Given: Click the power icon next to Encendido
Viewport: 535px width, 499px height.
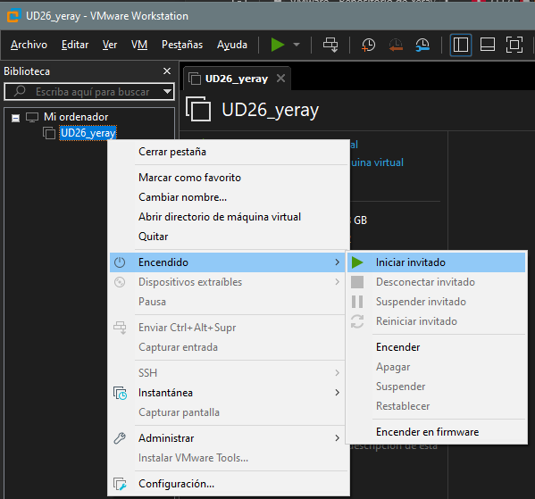Looking at the screenshot, I should pyautogui.click(x=120, y=262).
